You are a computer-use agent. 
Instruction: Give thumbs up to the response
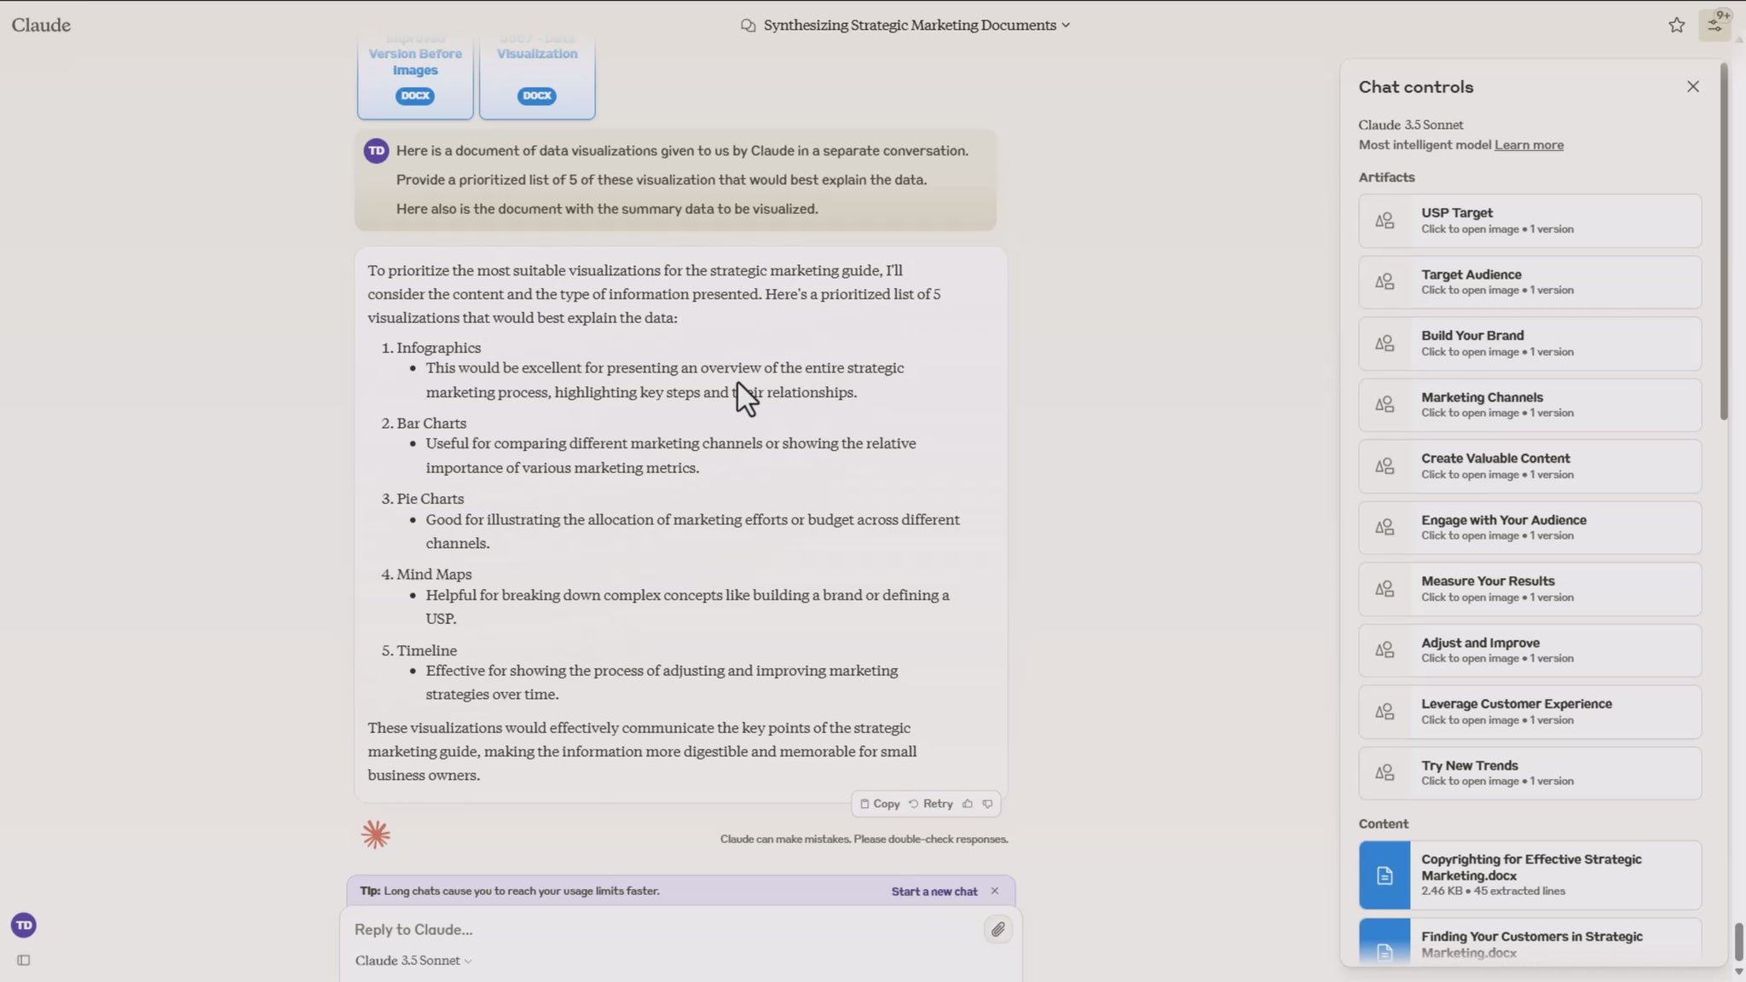(x=967, y=804)
